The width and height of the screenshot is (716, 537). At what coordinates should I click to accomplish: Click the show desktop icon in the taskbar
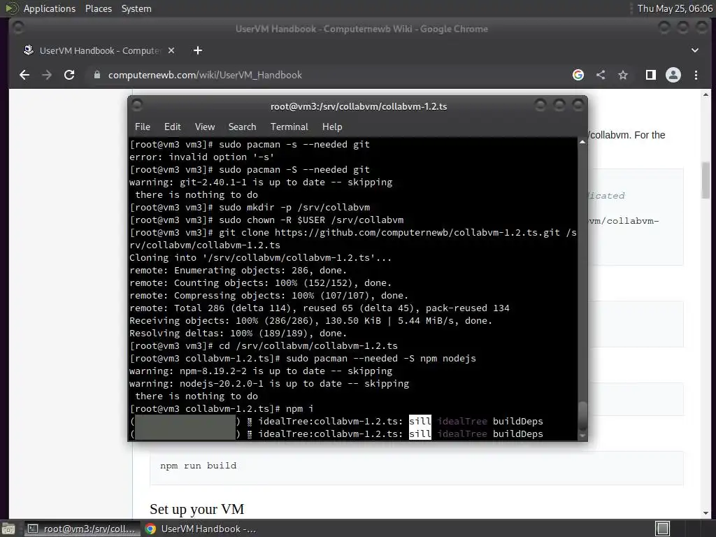[x=8, y=529]
